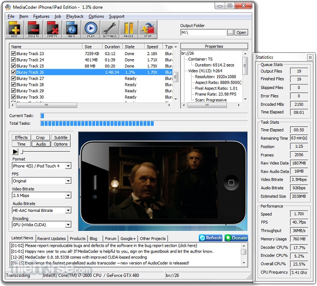Open the Format dropdown for iPhone 4(S)
317x286 pixels.
41,166
